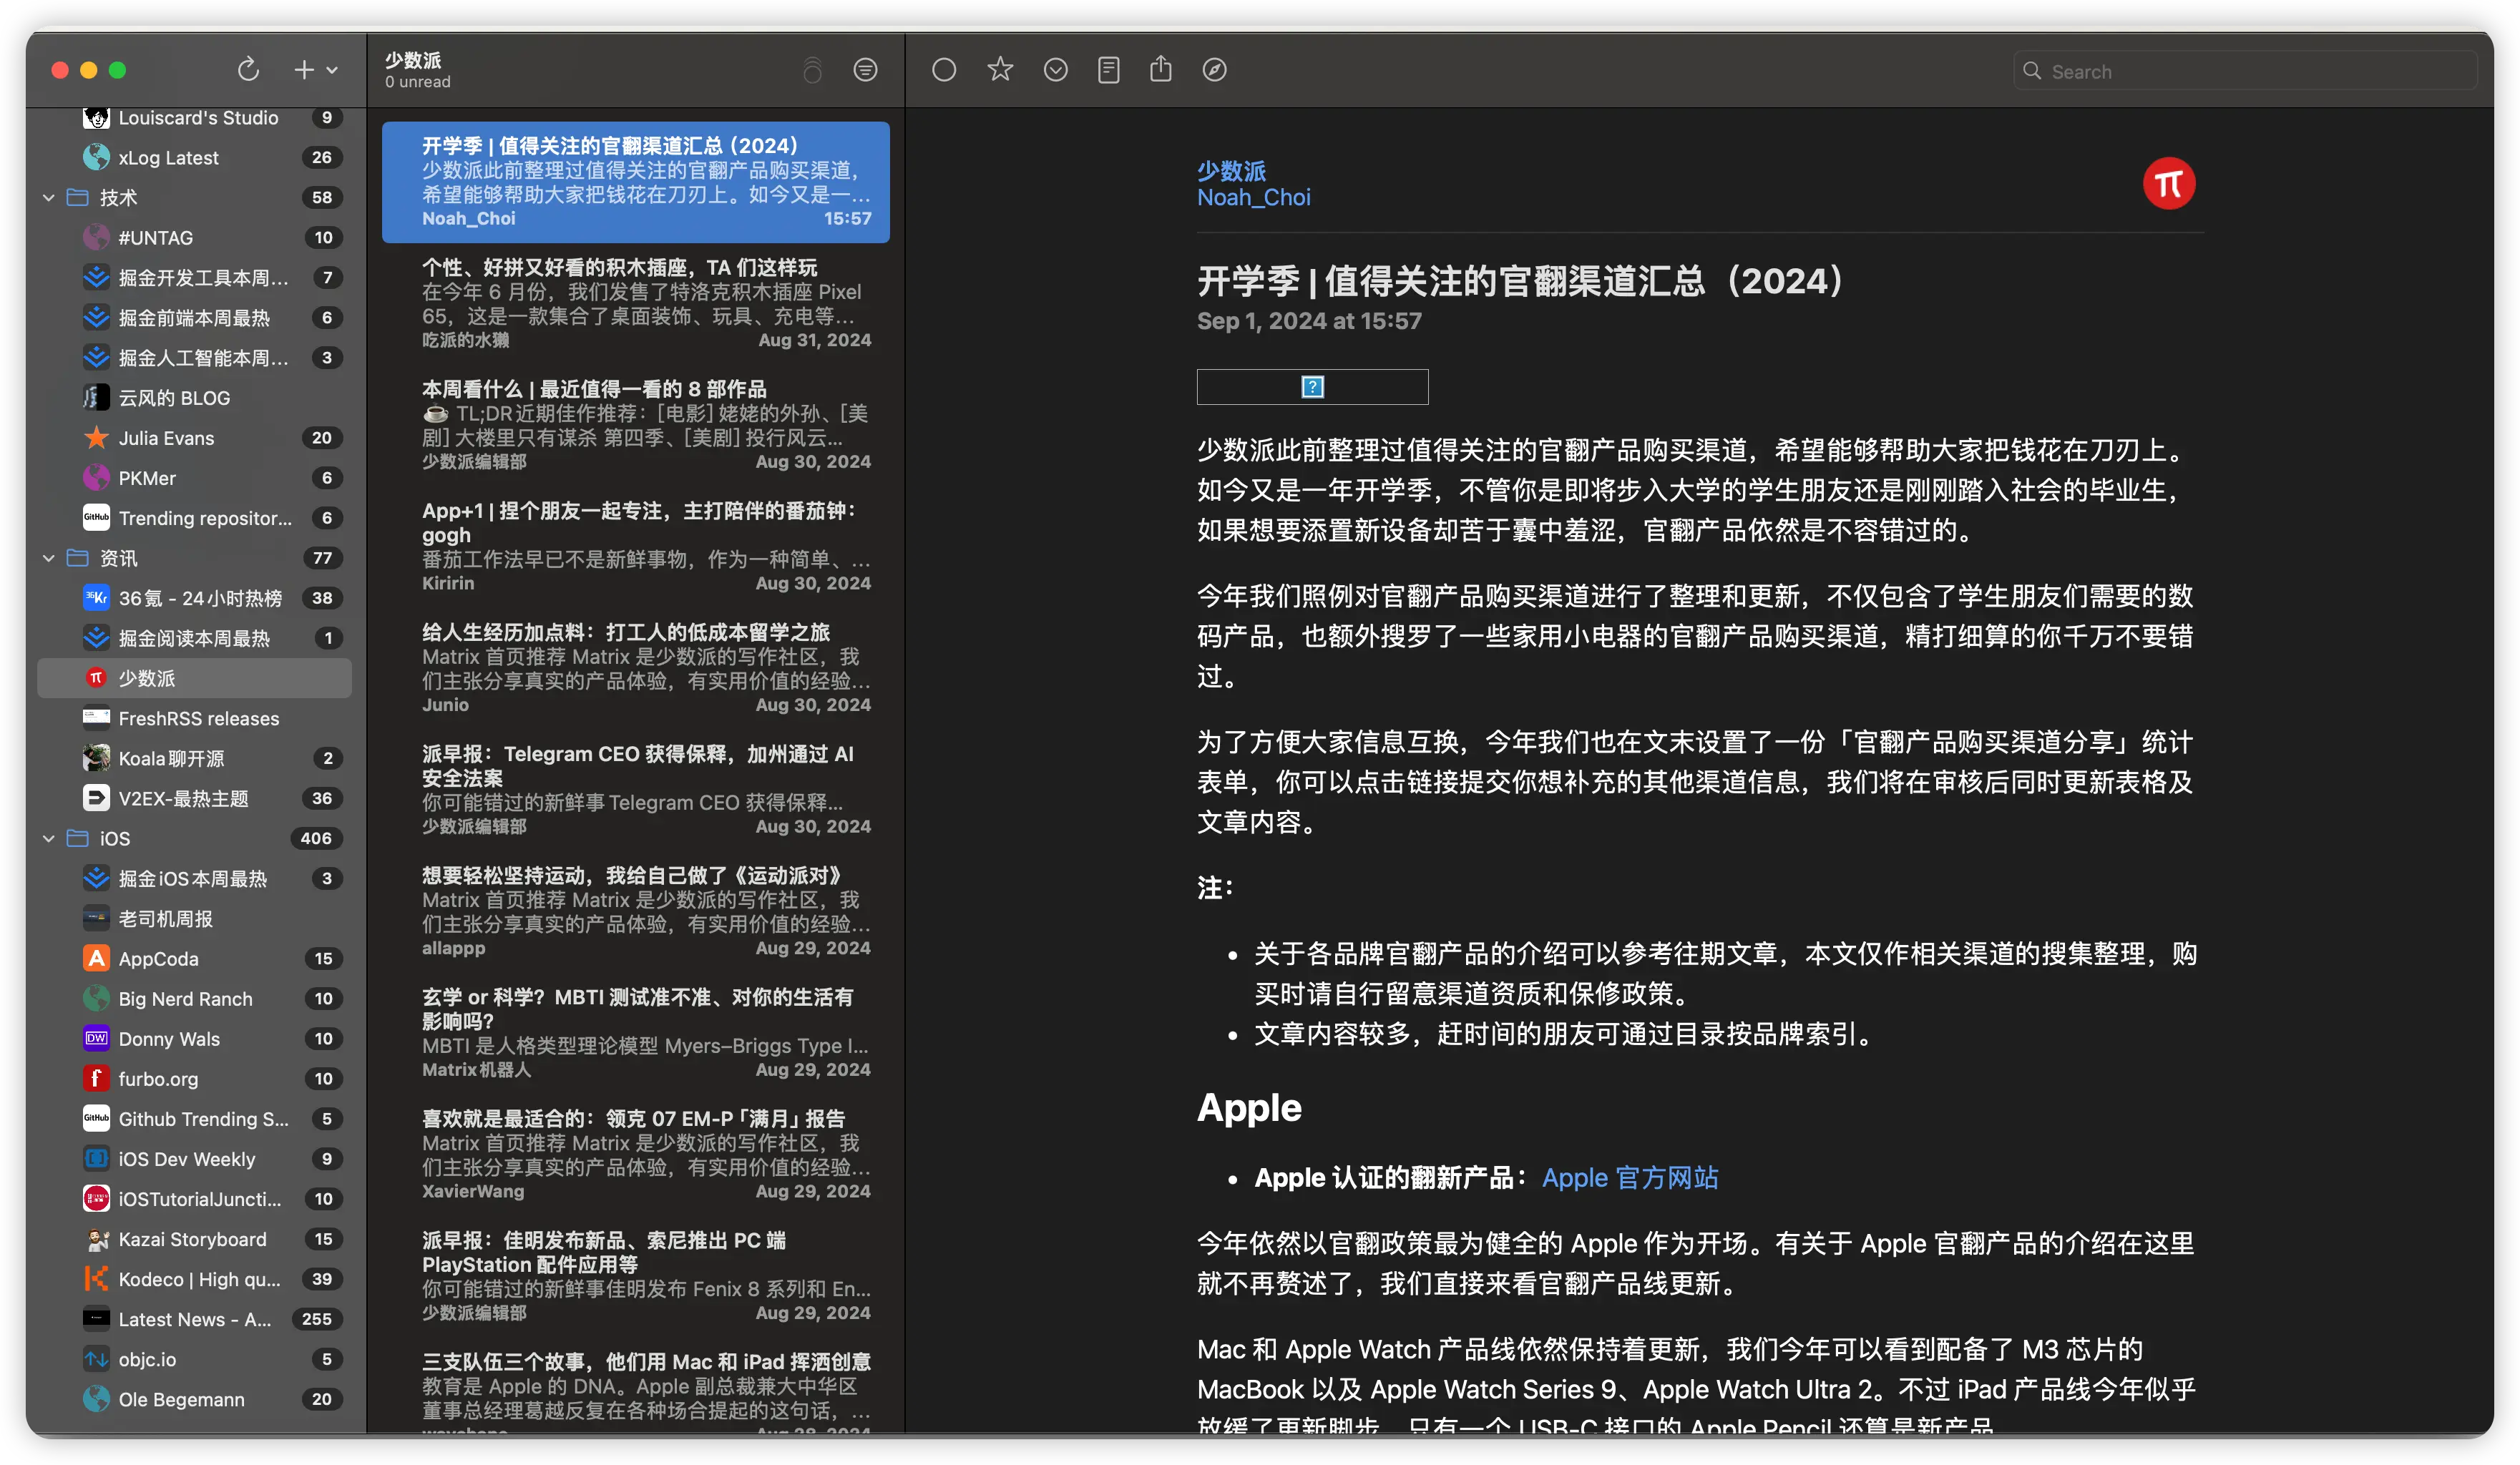Focus the Search field
Viewport: 2520px width, 1465px height.
[2245, 71]
